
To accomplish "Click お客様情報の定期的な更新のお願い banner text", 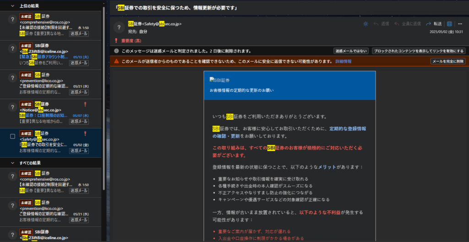I will [242, 90].
